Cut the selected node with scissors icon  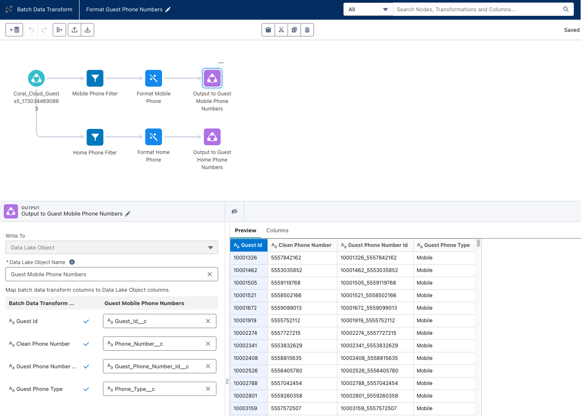[281, 30]
